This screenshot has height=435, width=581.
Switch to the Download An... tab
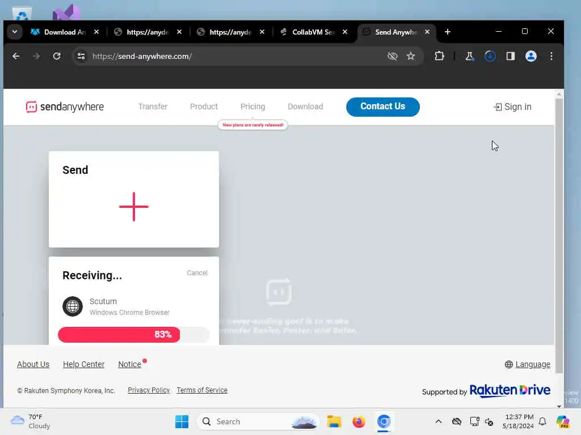[x=65, y=32]
